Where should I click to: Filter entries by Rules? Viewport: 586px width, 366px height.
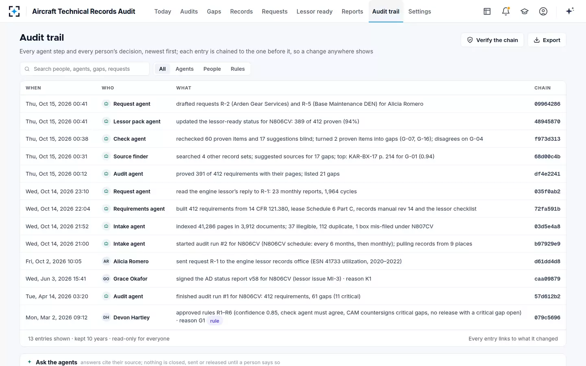coord(238,69)
